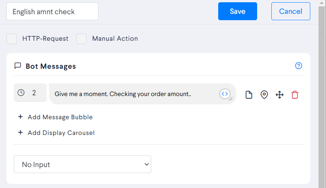Click the No Input dropdown chevron arrow

click(x=147, y=164)
